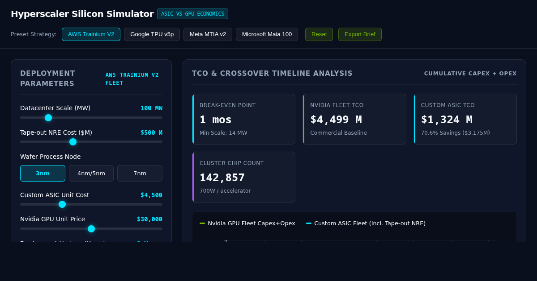Apply the Microsoft Maia 100 preset

pyautogui.click(x=267, y=34)
